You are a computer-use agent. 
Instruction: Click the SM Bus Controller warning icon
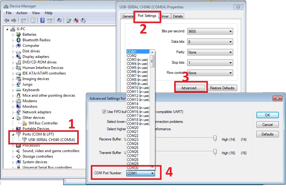point(24,123)
